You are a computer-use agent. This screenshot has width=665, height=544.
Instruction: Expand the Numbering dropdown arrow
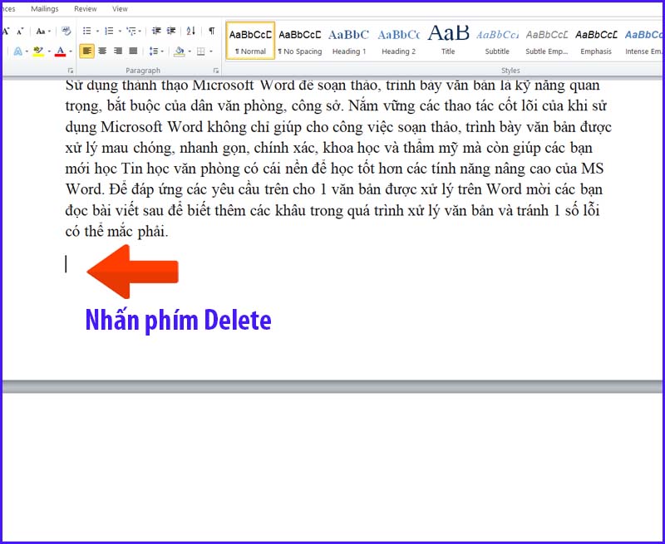pos(119,32)
